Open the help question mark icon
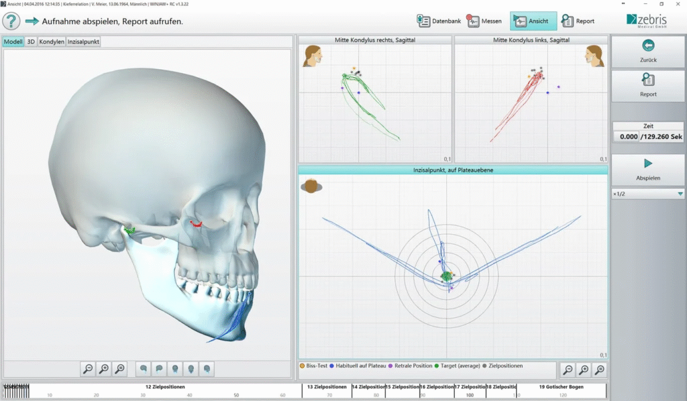 point(11,21)
